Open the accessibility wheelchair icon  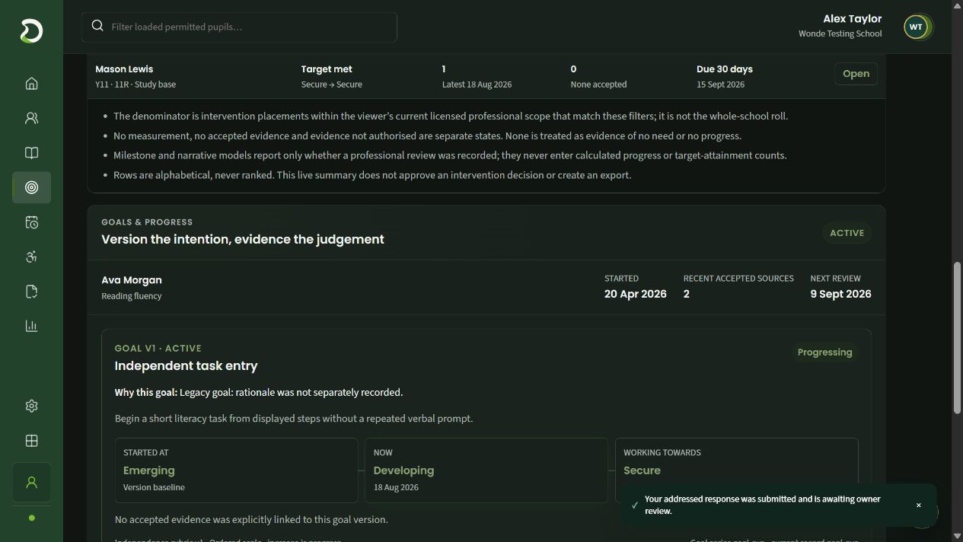pyautogui.click(x=31, y=257)
